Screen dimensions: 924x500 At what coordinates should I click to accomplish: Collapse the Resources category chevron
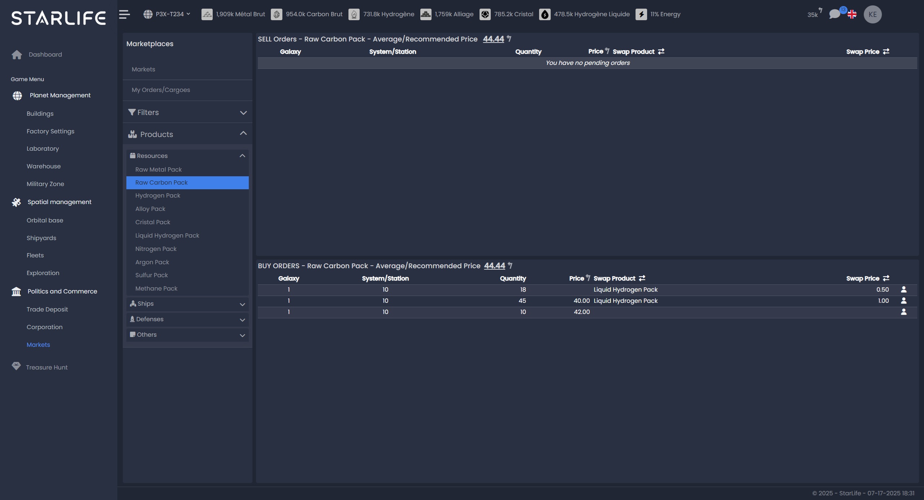242,156
